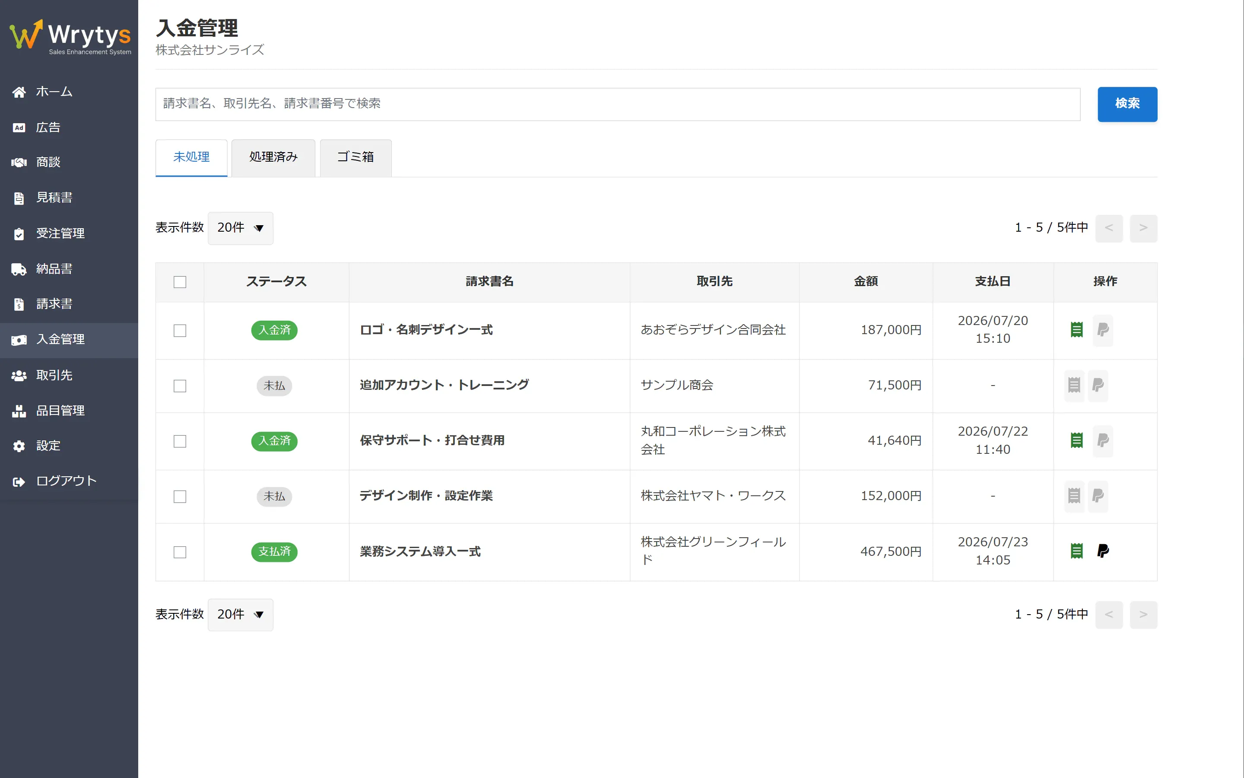Click the bottom previous page button
The image size is (1244, 778).
[1109, 614]
